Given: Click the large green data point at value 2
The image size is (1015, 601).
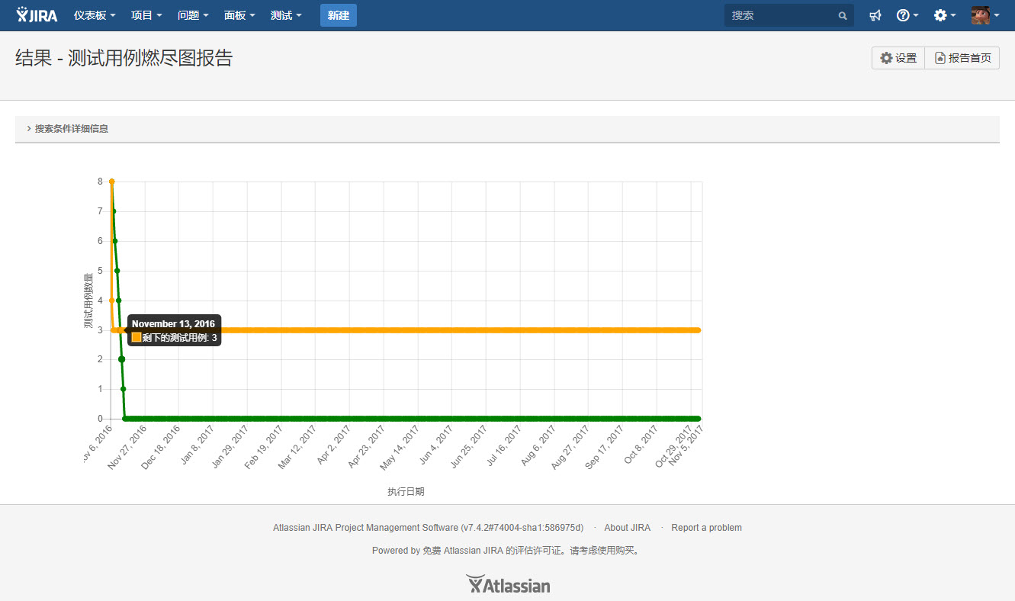Looking at the screenshot, I should click(x=122, y=359).
